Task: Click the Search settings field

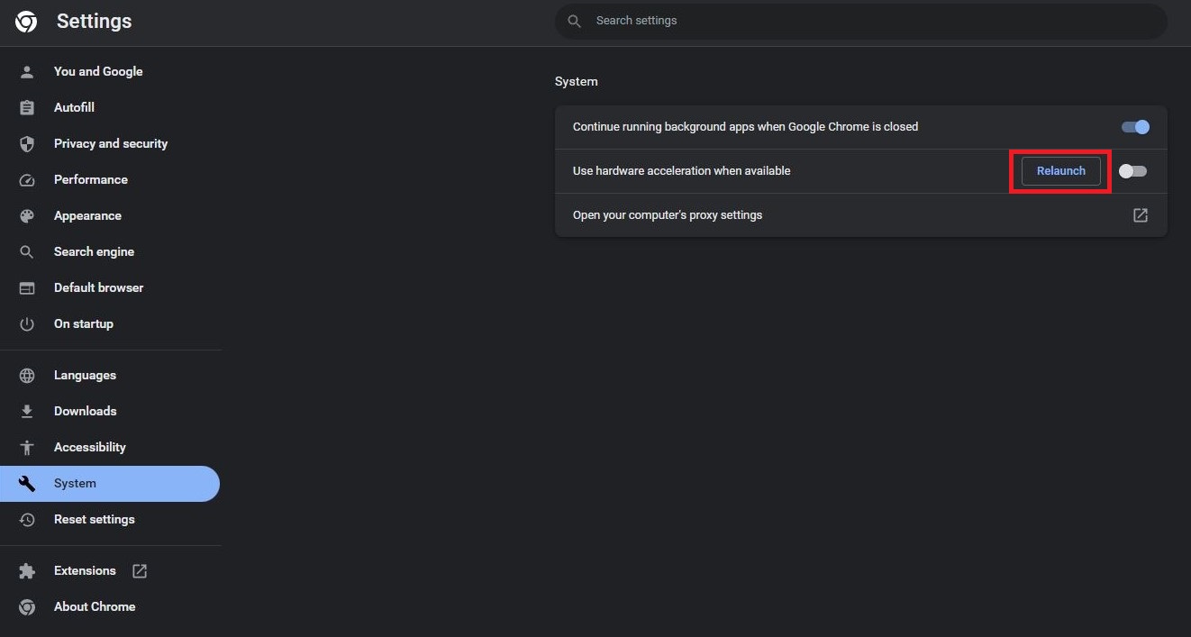Action: pos(861,21)
